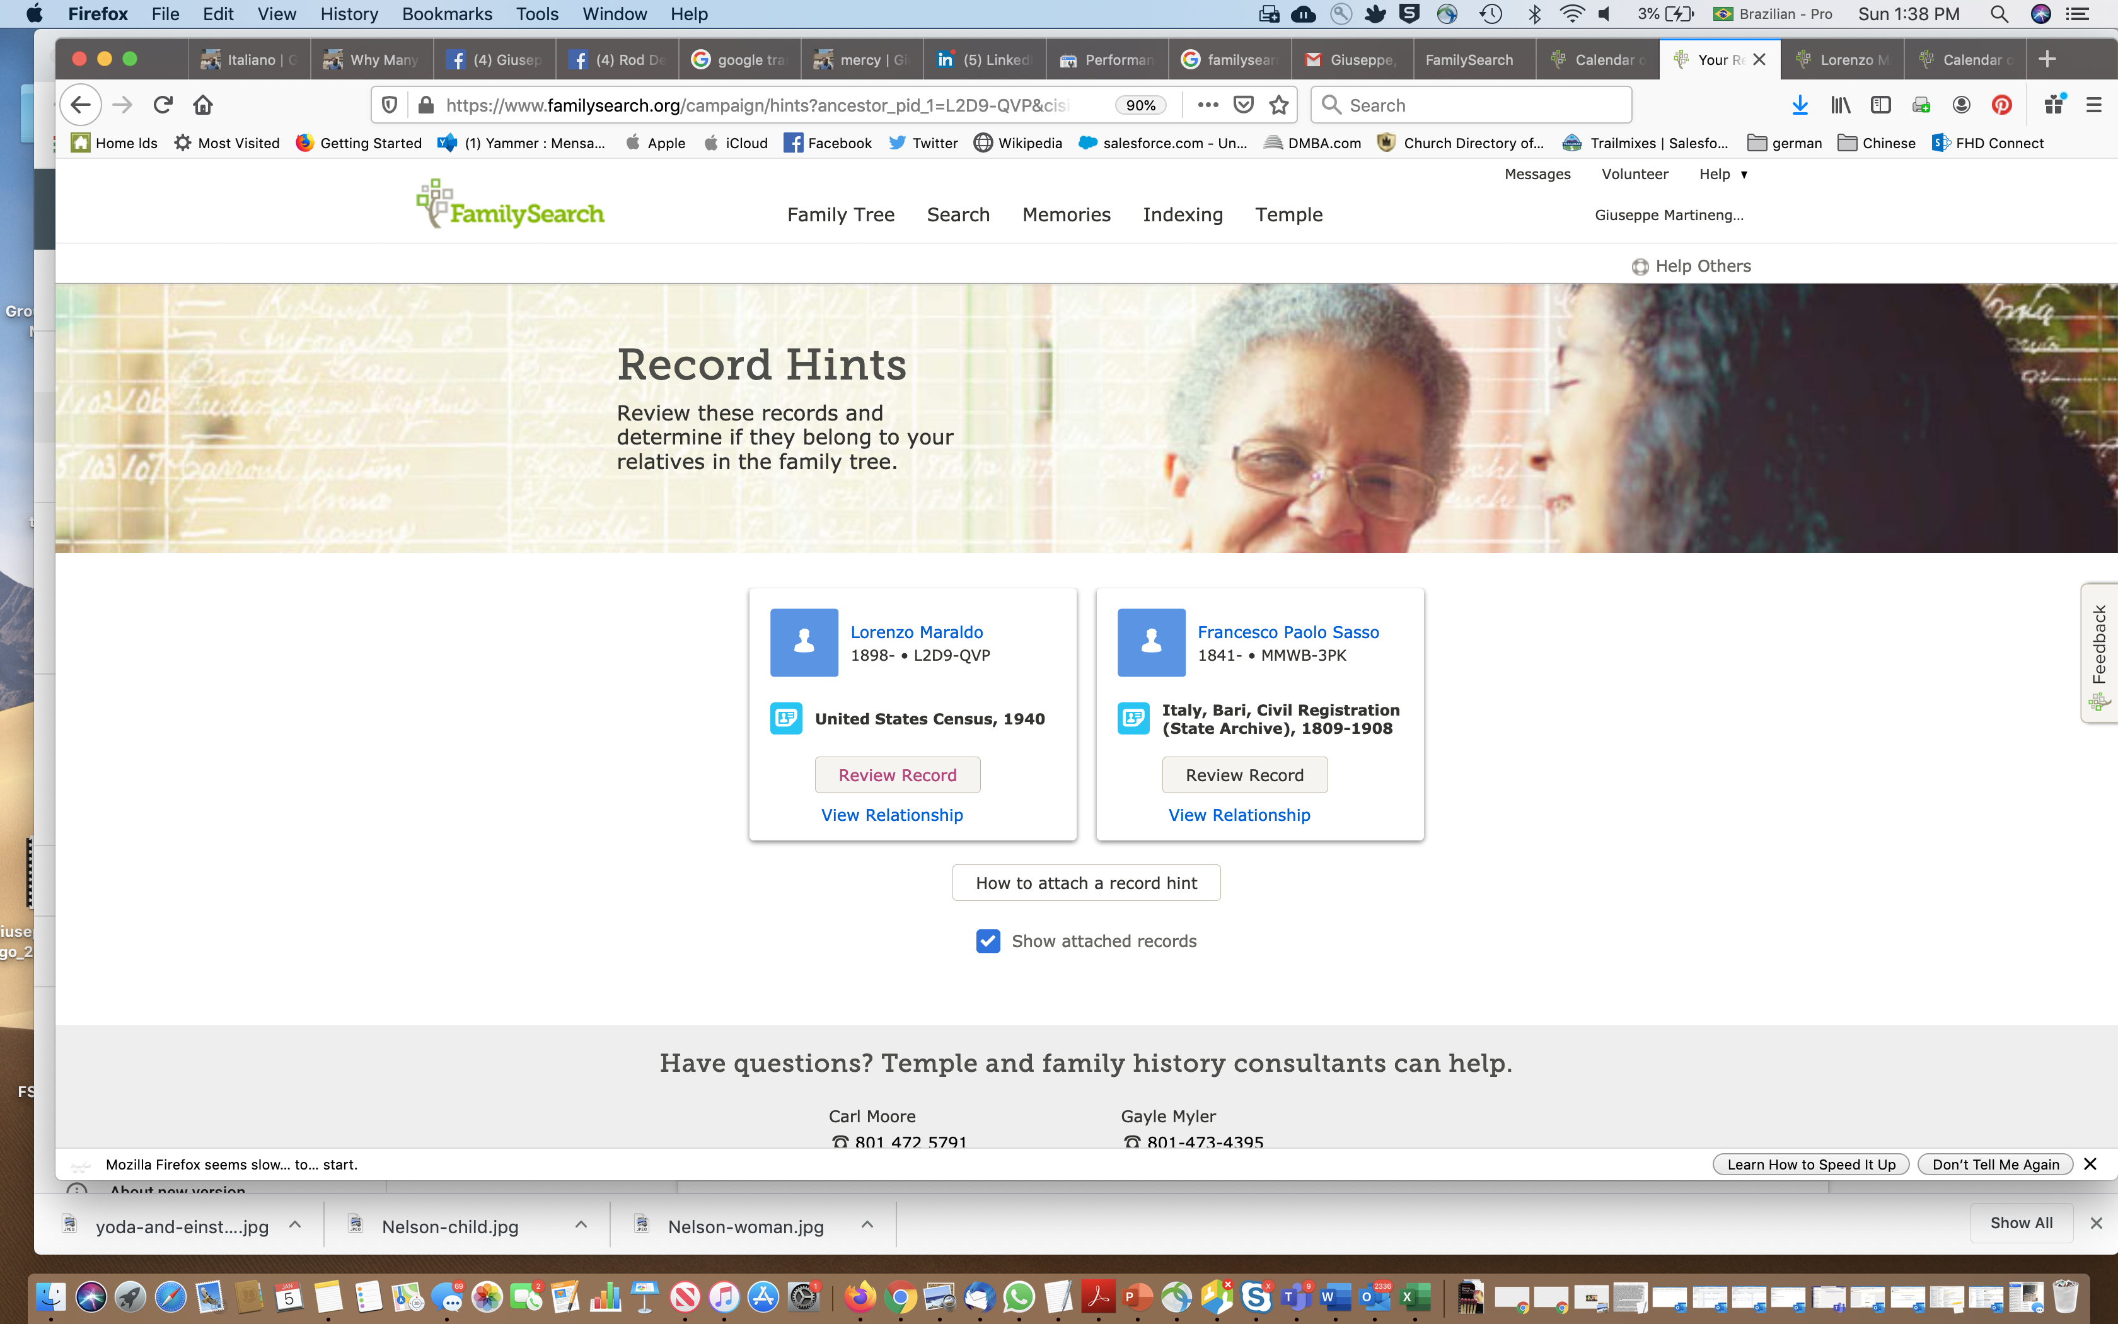2118x1324 pixels.
Task: View Relationship for Lorenzo Maraldo
Action: [892, 815]
